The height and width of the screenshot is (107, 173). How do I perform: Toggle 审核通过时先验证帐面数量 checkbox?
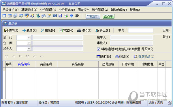click(99, 49)
